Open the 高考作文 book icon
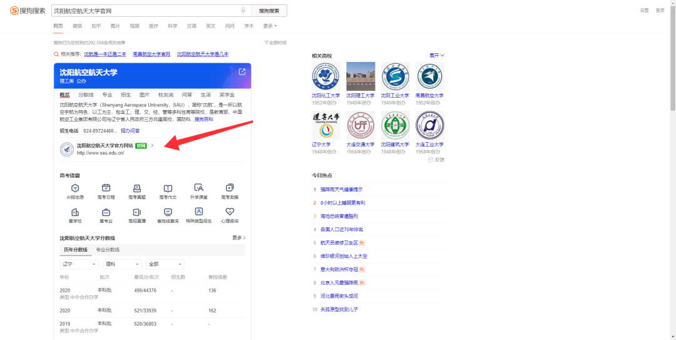The width and height of the screenshot is (676, 340). pyautogui.click(x=168, y=188)
